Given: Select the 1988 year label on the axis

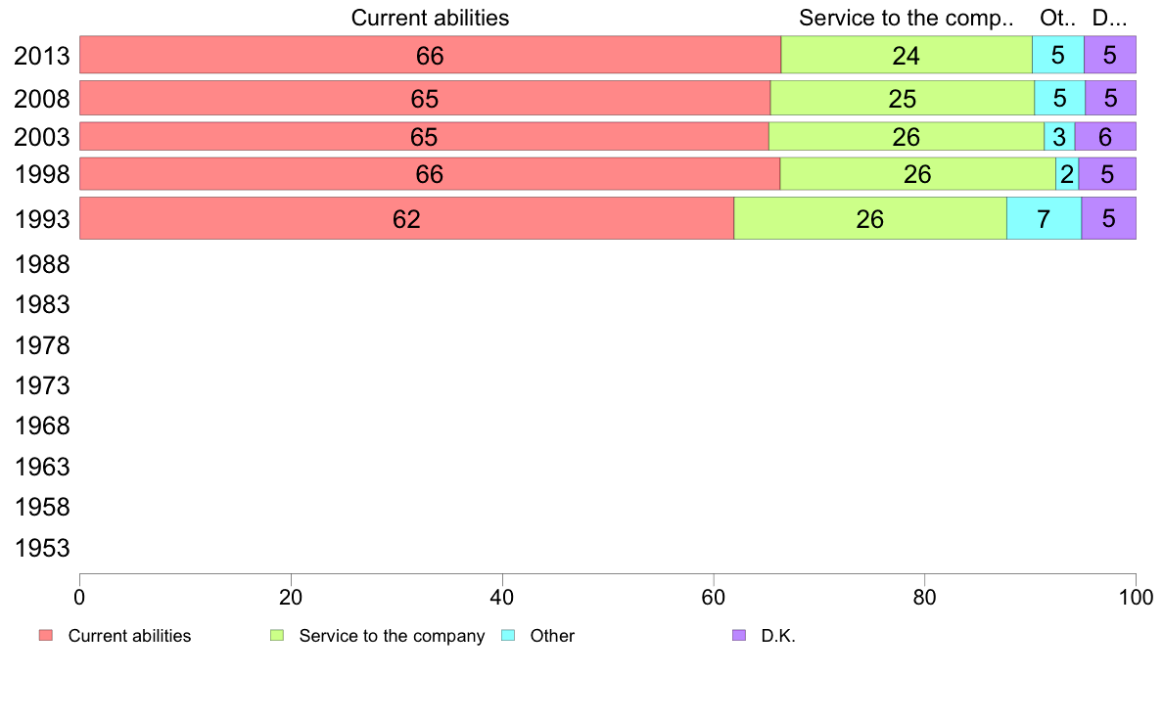Looking at the screenshot, I should pyautogui.click(x=42, y=265).
